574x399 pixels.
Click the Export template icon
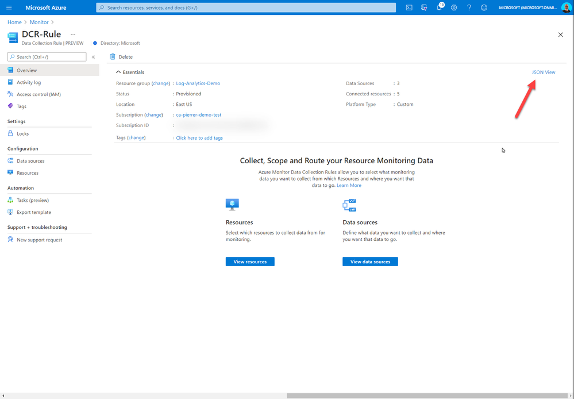pos(10,212)
